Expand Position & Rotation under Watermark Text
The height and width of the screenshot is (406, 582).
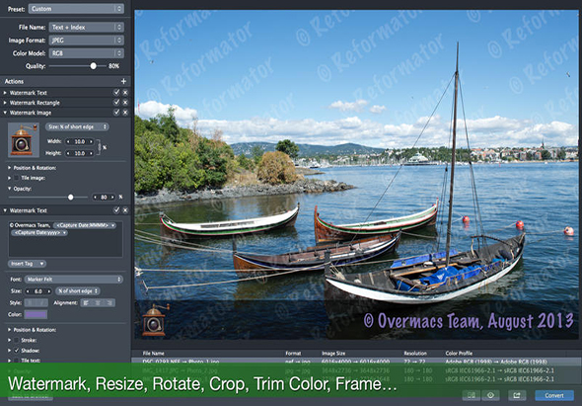click(x=10, y=330)
